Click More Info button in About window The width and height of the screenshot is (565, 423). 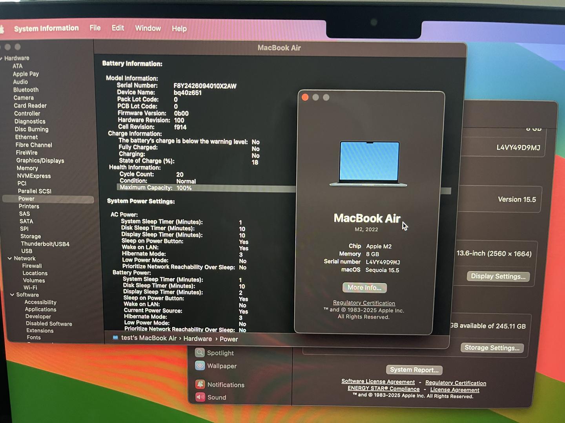365,287
